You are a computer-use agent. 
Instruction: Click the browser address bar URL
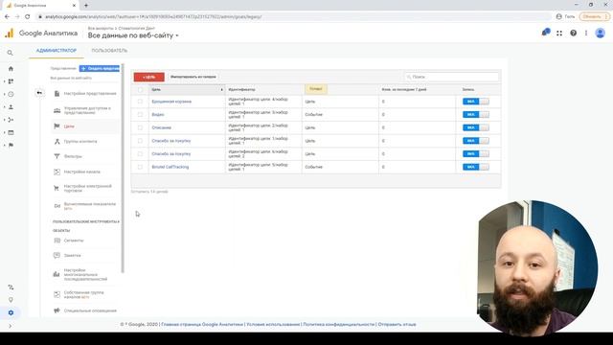[x=153, y=17]
